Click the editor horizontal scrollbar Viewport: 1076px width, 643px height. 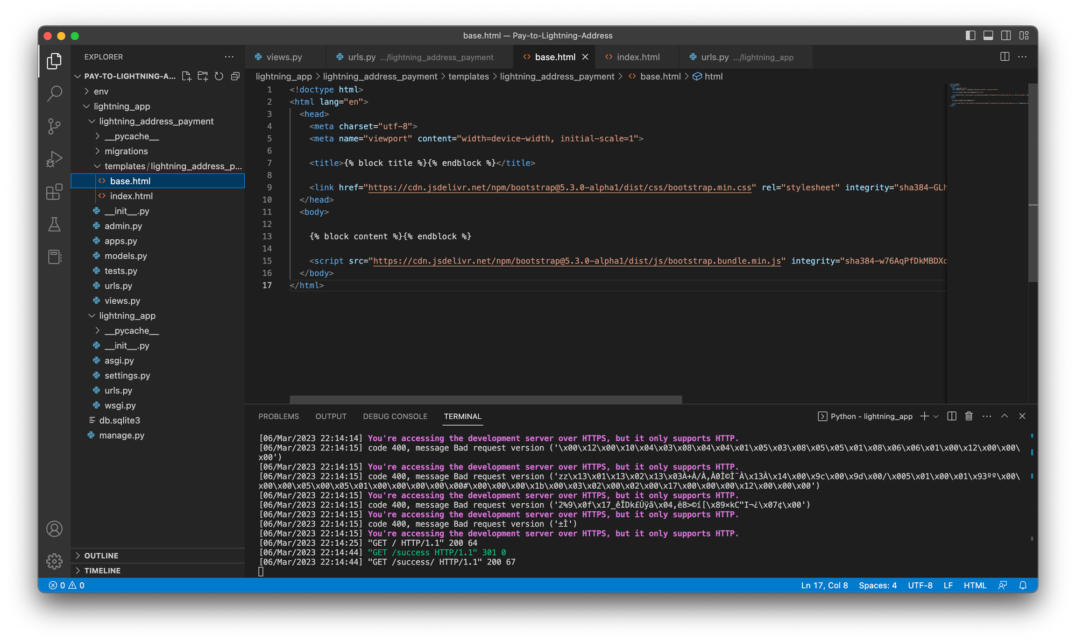click(x=486, y=399)
